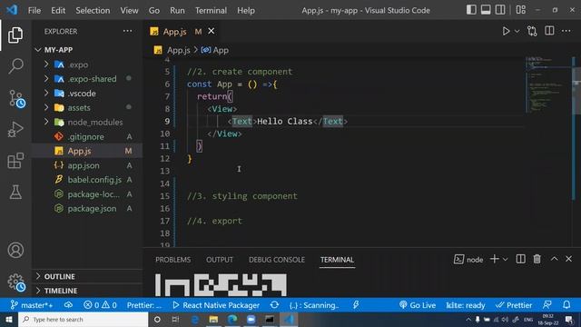Publish to cloud icon in status bar

(x=68, y=305)
